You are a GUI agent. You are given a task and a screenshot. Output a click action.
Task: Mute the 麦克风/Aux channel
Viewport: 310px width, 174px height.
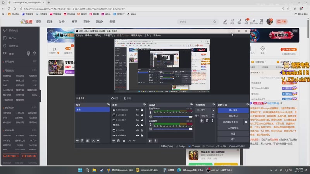coord(151,116)
